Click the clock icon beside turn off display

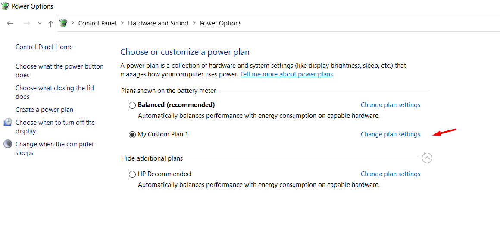pos(8,122)
